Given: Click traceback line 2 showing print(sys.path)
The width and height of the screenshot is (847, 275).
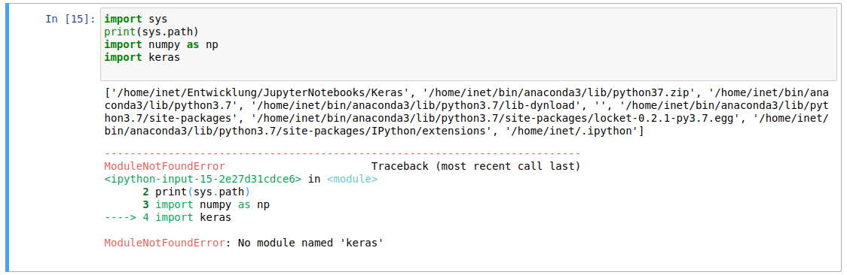Looking at the screenshot, I should coord(196,192).
